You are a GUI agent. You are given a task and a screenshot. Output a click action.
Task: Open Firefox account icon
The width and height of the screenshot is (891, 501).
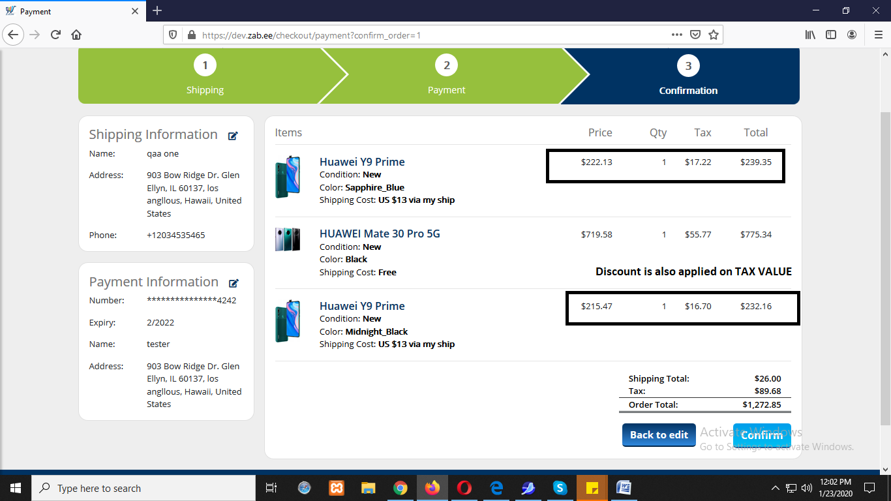[852, 35]
